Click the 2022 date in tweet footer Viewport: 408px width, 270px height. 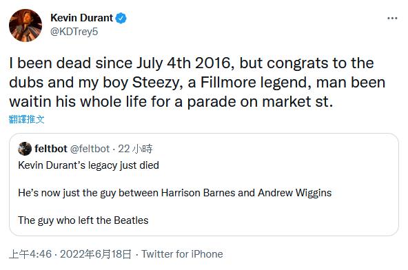[x=96, y=254]
